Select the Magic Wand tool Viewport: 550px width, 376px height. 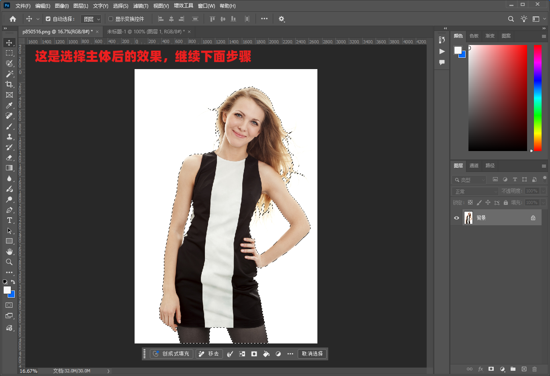tap(9, 74)
